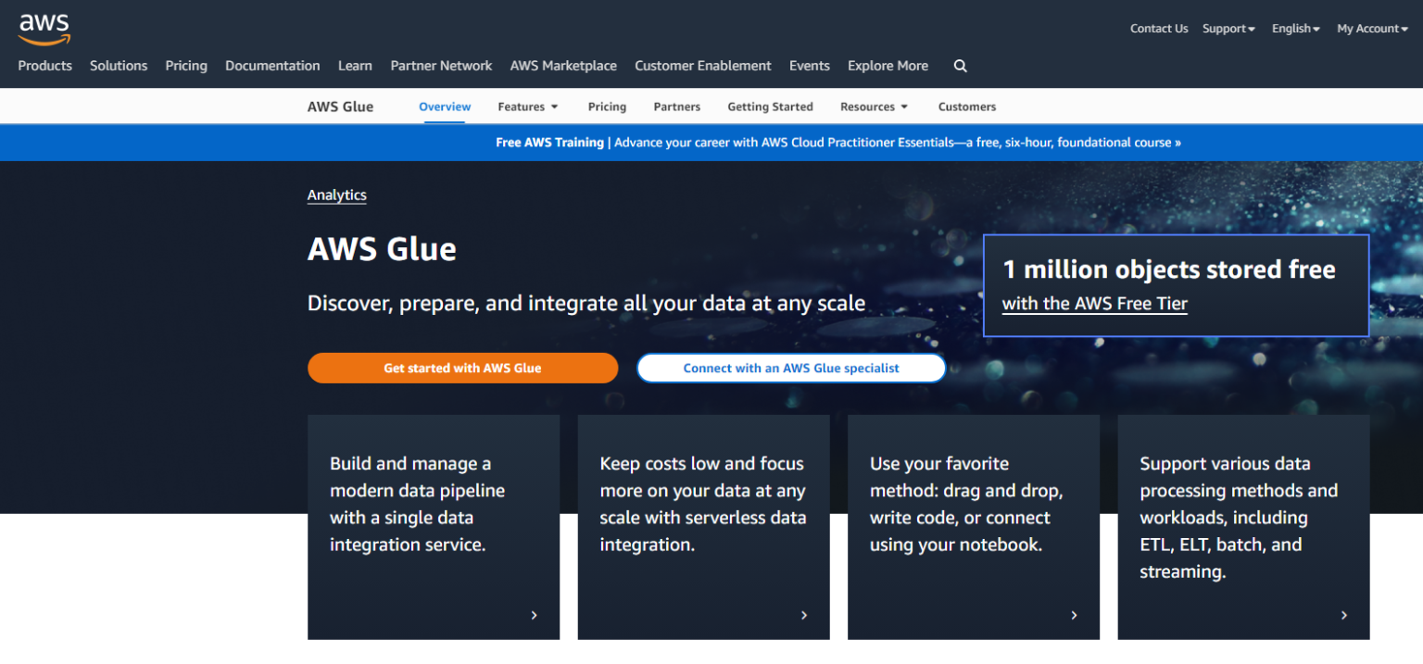Image resolution: width=1423 pixels, height=664 pixels.
Task: Expand the Features dropdown in subnav
Action: 527,106
